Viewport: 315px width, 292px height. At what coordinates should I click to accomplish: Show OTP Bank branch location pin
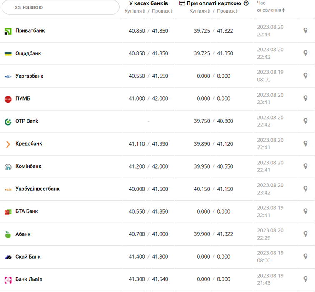(305, 121)
